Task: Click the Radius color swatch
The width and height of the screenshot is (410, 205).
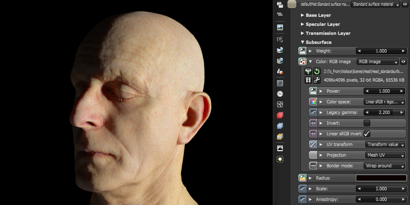Action: [381, 178]
